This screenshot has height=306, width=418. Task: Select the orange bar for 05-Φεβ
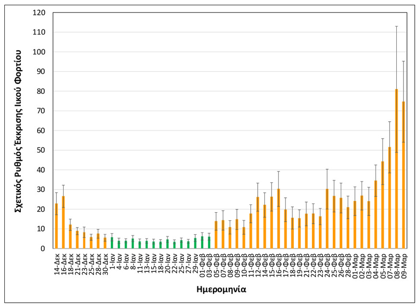click(216, 236)
